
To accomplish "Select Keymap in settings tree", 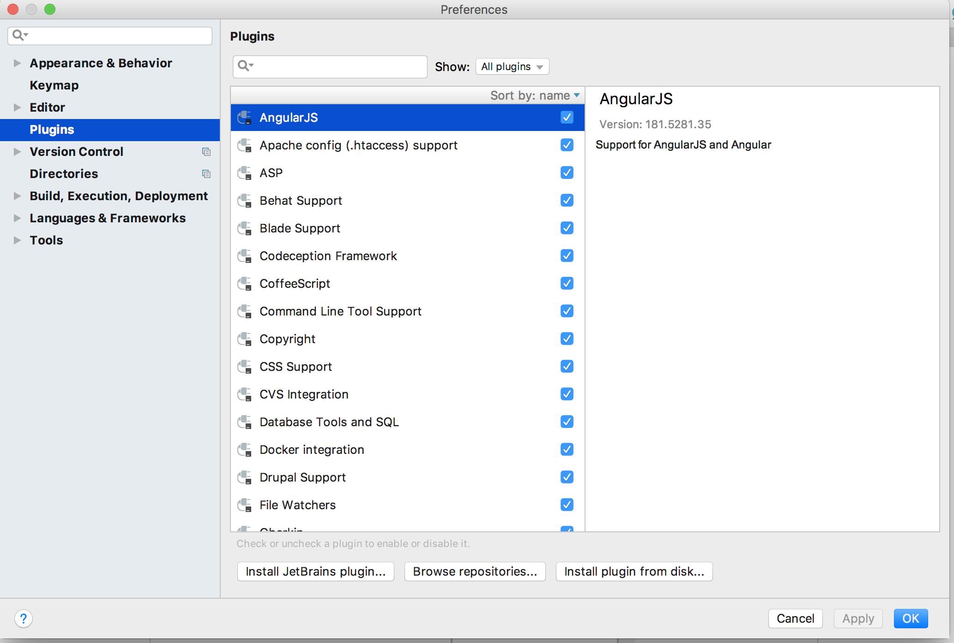I will click(54, 85).
